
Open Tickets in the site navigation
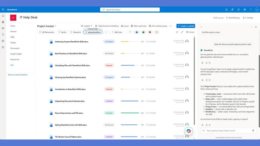13,43
